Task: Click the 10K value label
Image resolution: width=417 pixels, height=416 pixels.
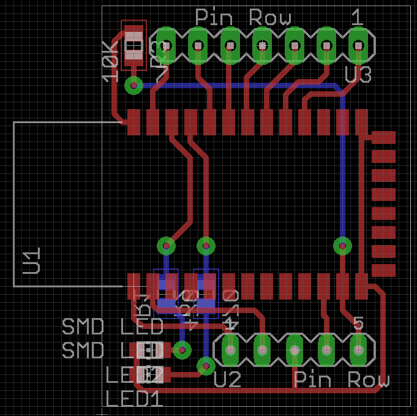Action: 111,62
